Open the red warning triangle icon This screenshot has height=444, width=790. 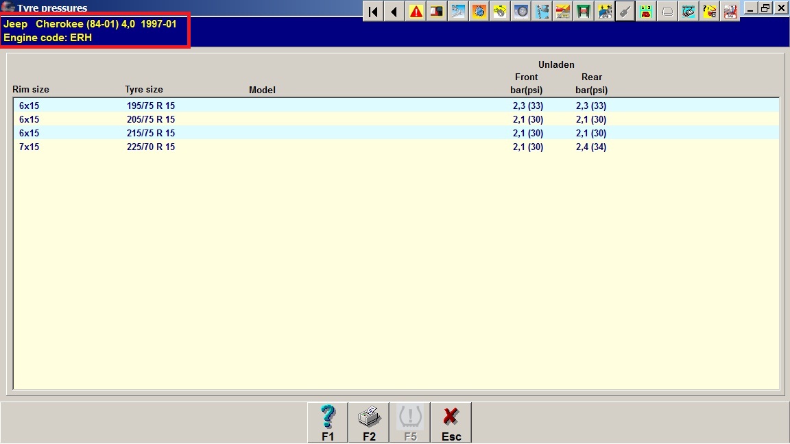click(x=416, y=11)
